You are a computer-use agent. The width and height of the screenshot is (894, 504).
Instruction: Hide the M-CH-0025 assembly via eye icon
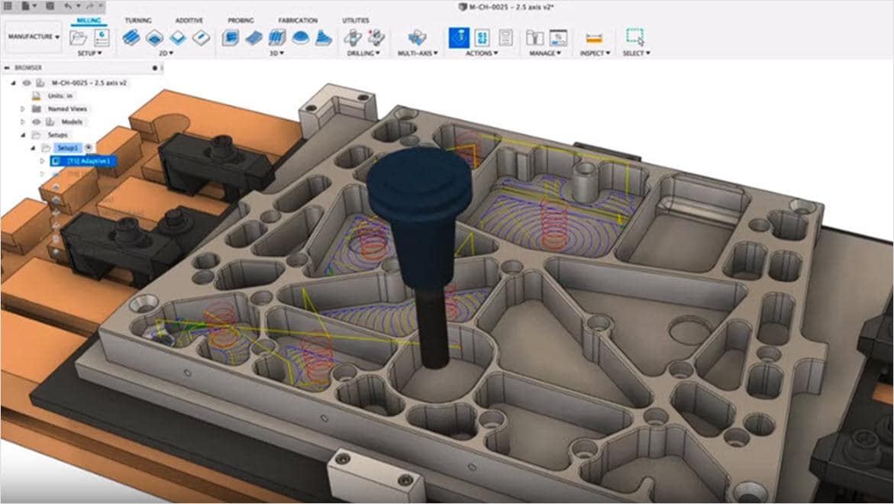click(27, 82)
